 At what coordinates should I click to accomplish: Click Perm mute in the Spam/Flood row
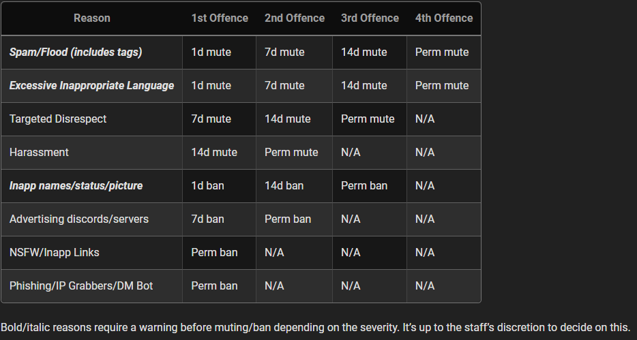[x=442, y=52]
